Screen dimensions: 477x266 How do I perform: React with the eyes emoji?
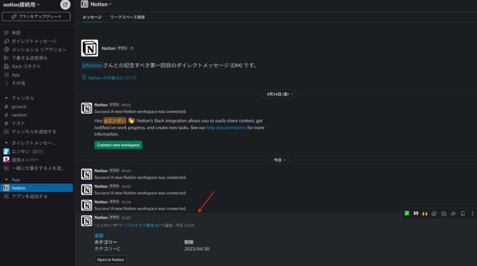click(x=416, y=214)
